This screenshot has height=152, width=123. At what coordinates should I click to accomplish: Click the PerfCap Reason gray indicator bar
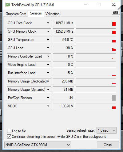(114, 98)
